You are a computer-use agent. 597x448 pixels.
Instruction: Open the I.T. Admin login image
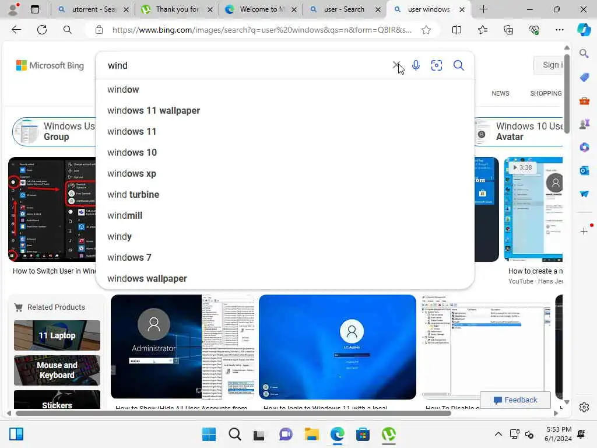click(338, 346)
